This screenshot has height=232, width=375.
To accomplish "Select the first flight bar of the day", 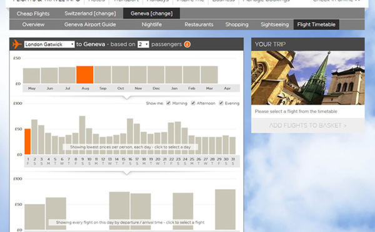I will (34, 217).
